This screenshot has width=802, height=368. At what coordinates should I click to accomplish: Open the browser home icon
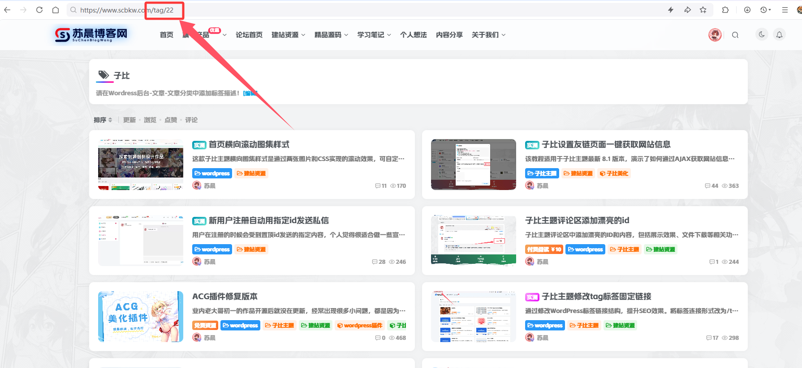[x=56, y=10]
